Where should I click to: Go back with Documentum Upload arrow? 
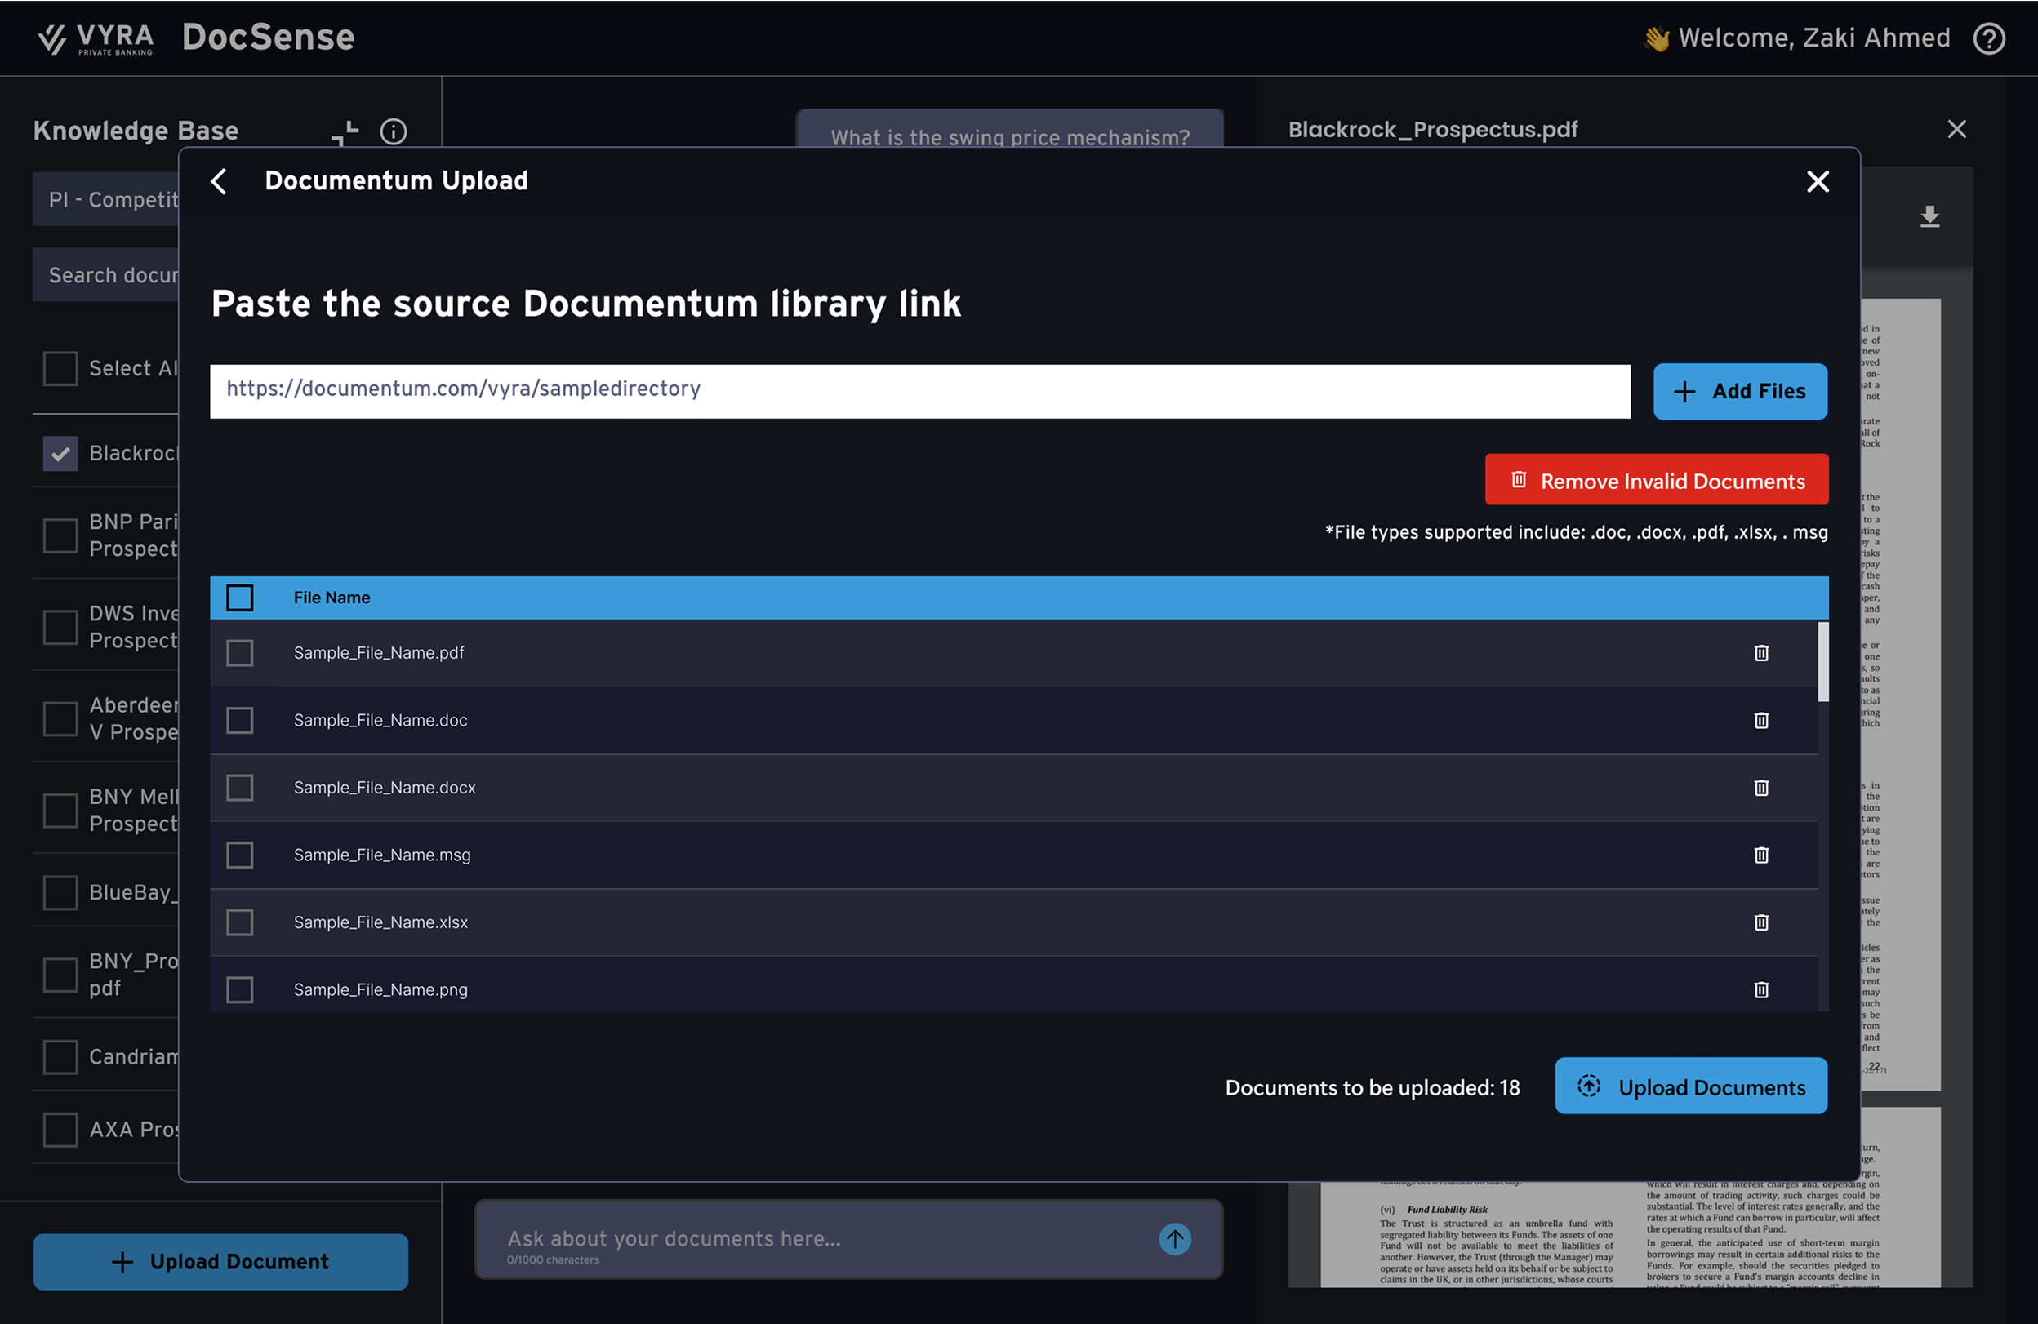pyautogui.click(x=219, y=181)
